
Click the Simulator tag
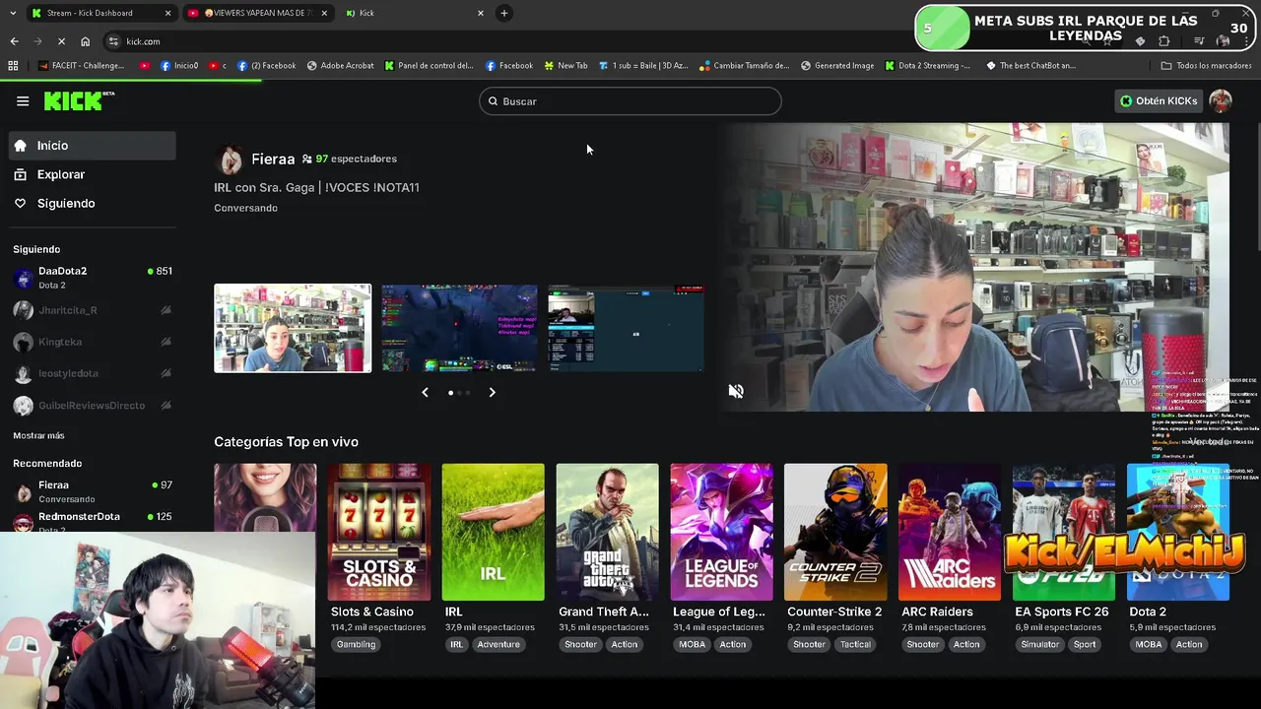tap(1039, 644)
